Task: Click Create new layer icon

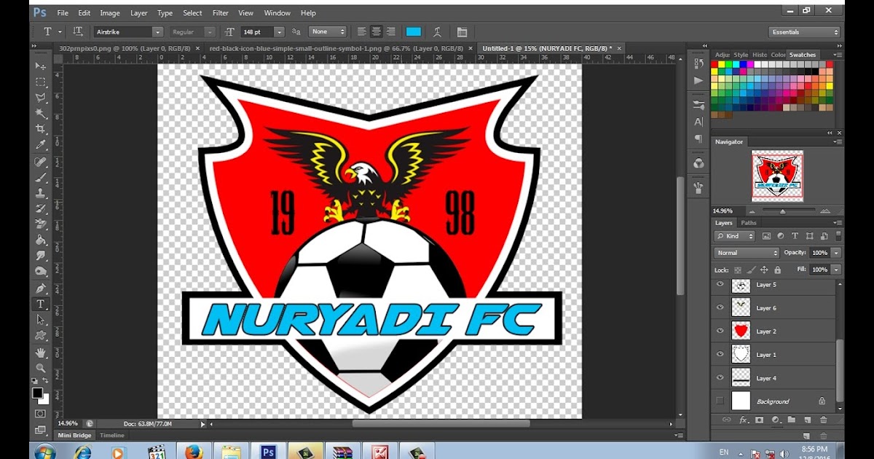Action: point(808,420)
